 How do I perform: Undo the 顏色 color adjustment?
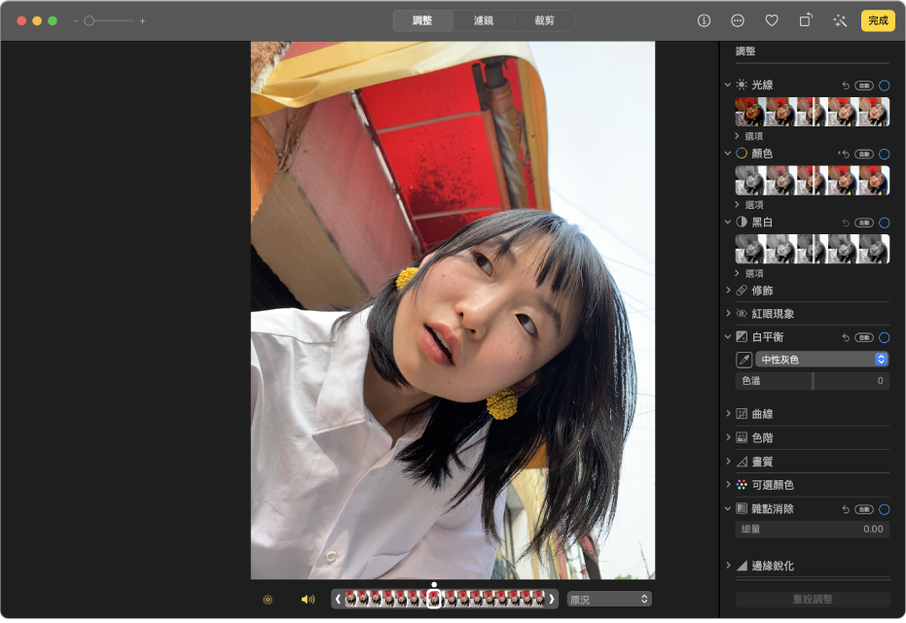click(845, 154)
